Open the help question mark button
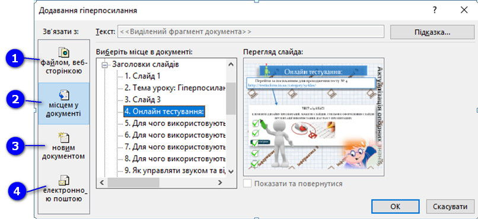Viewport: 478px width, 219px height. tap(435, 10)
